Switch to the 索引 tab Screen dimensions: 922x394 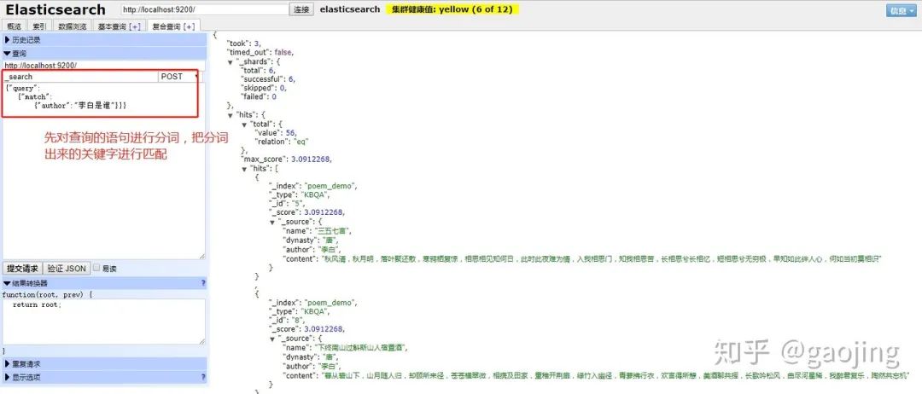point(40,26)
